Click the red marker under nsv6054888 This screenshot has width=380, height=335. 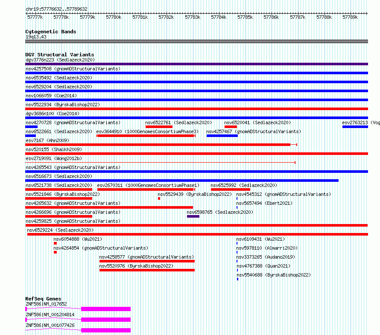coord(55,243)
